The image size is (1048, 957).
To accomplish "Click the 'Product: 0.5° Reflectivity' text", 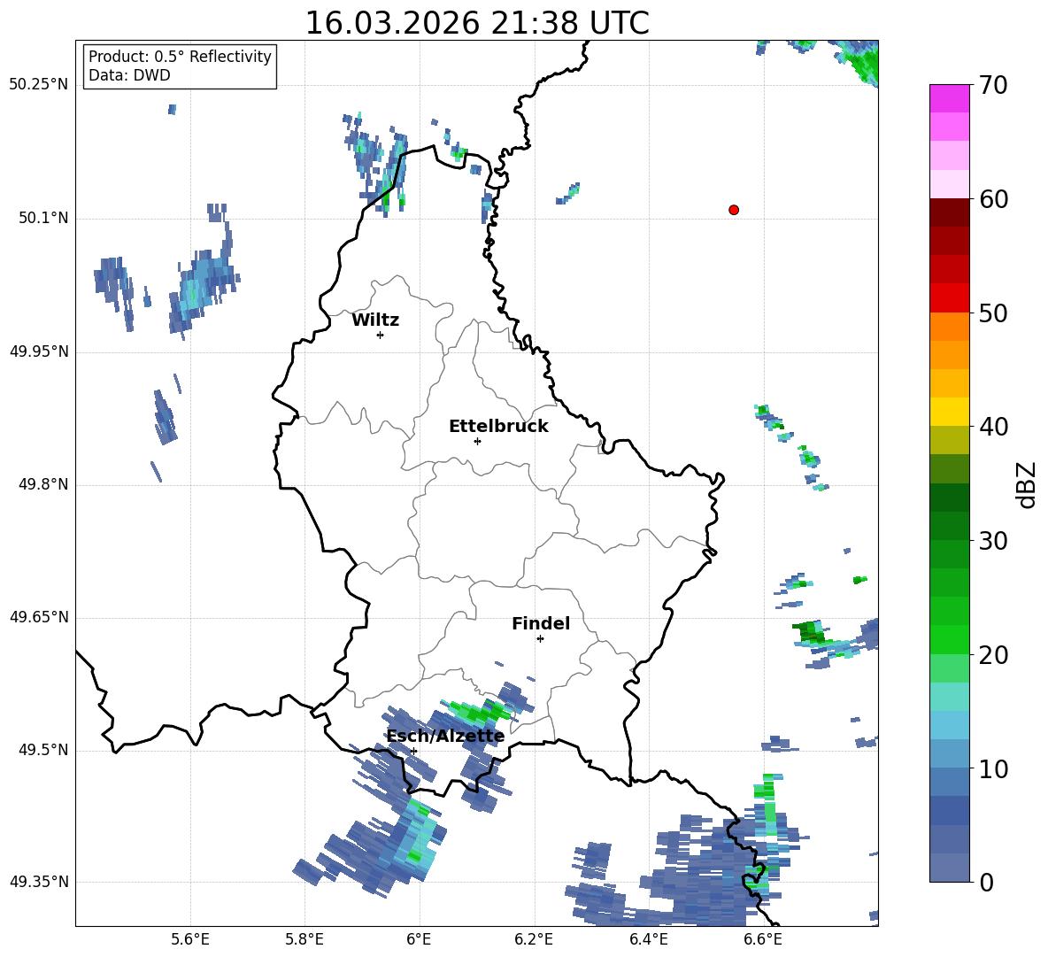I will [180, 56].
